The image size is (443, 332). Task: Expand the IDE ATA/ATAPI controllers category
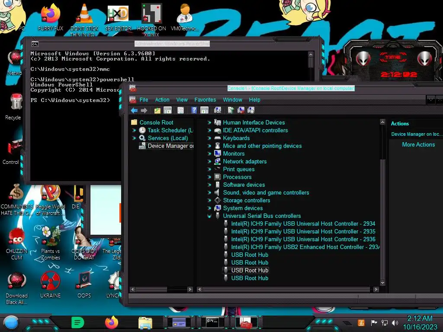209,131
